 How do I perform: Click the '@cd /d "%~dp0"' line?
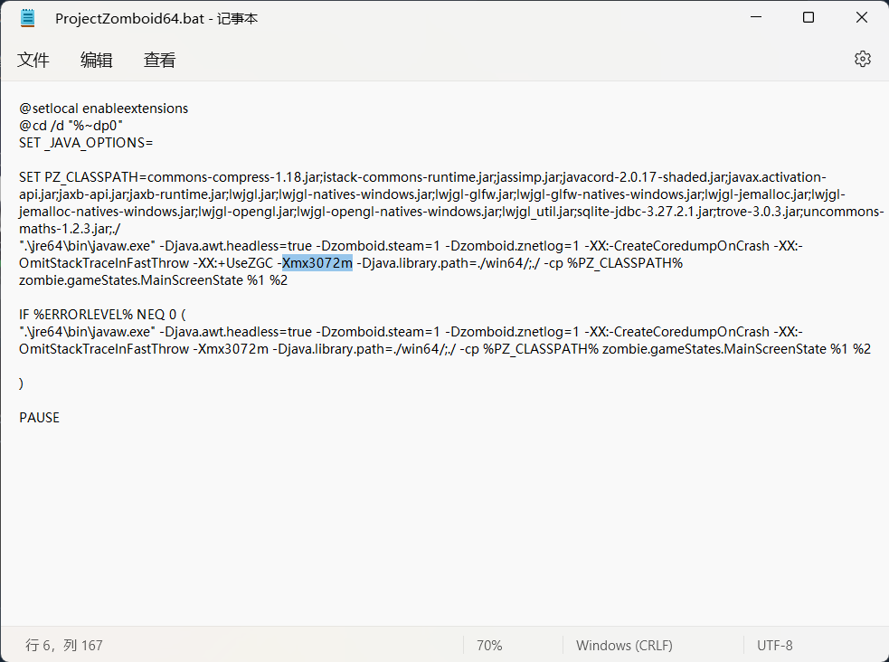click(71, 126)
